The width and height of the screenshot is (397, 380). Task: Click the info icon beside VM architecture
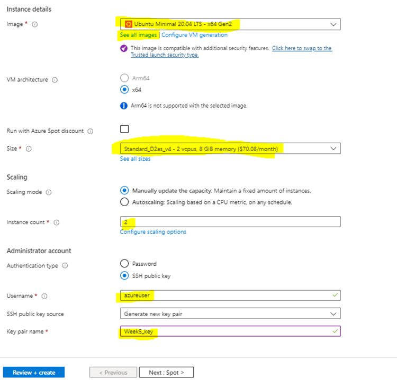pos(55,80)
